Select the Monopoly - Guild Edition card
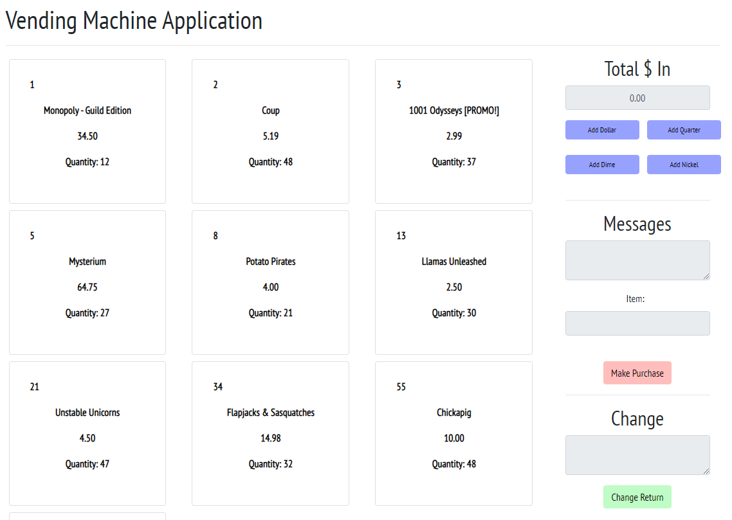The width and height of the screenshot is (732, 520). 87,131
